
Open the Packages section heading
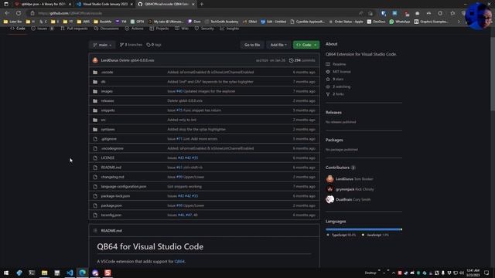click(334, 140)
